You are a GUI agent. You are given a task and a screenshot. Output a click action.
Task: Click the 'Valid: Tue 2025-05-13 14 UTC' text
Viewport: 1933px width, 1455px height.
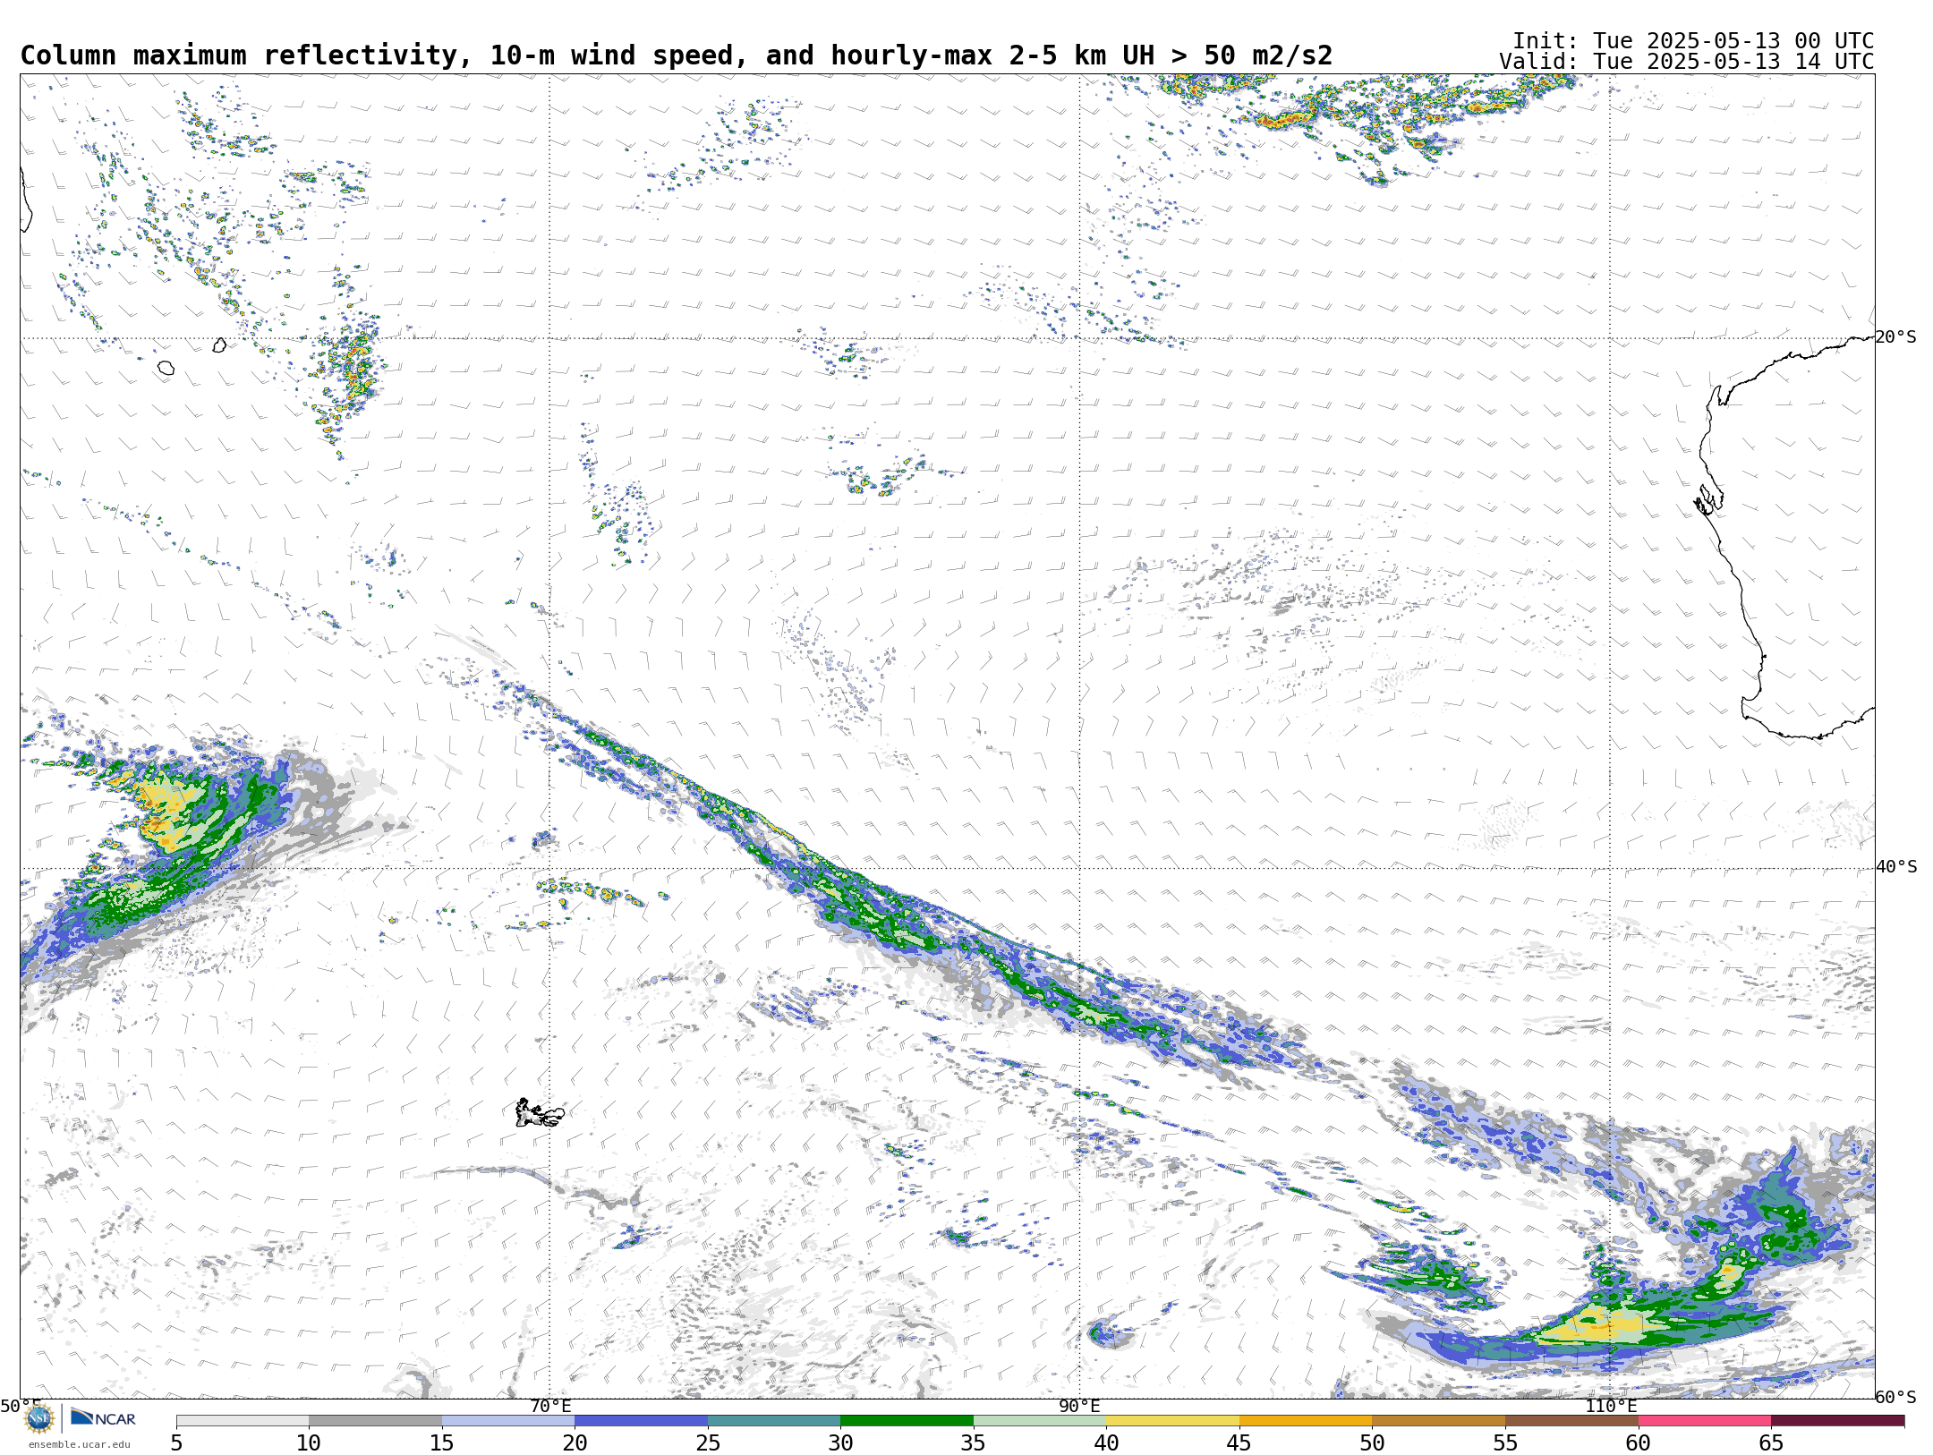pyautogui.click(x=1687, y=62)
